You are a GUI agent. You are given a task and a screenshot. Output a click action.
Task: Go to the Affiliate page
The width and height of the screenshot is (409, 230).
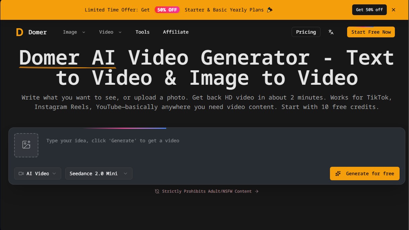(176, 32)
